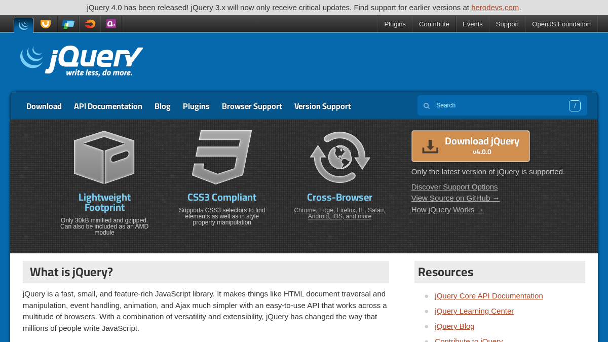Open the jQuery Mobile project icon
Viewport: 608px width, 342px height.
[x=68, y=24]
